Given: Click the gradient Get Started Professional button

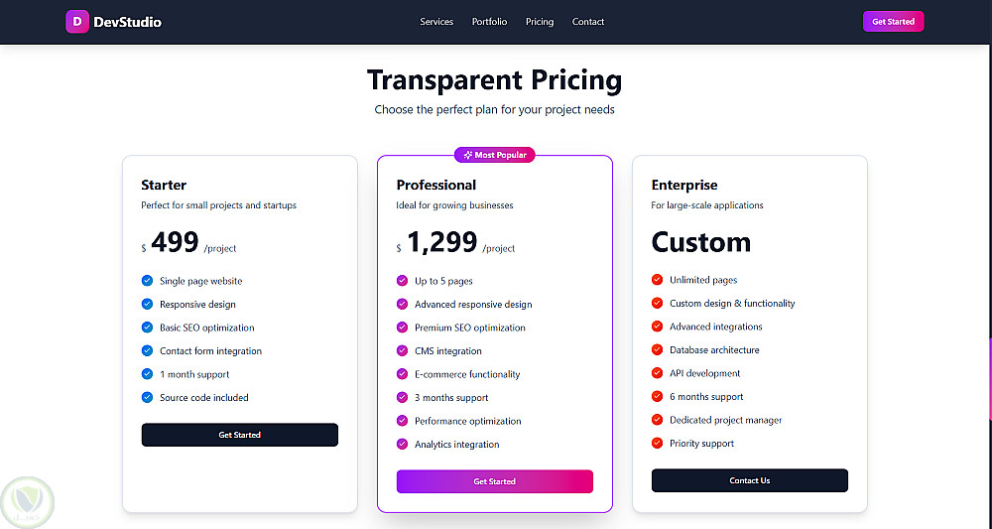Looking at the screenshot, I should [494, 481].
